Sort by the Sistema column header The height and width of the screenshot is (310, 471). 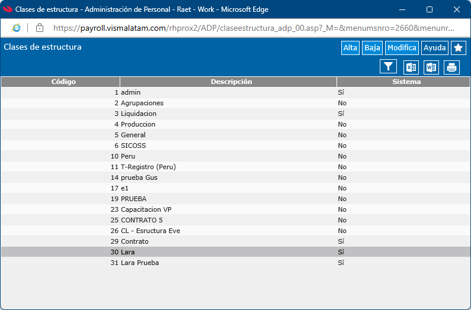click(x=403, y=82)
